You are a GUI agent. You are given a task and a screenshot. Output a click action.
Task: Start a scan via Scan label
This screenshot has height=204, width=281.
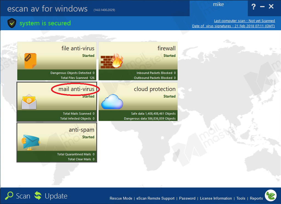[23, 196]
